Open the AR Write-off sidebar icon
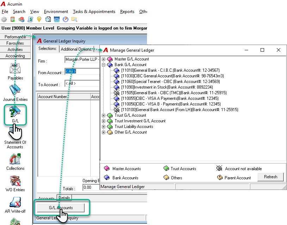 [15, 205]
